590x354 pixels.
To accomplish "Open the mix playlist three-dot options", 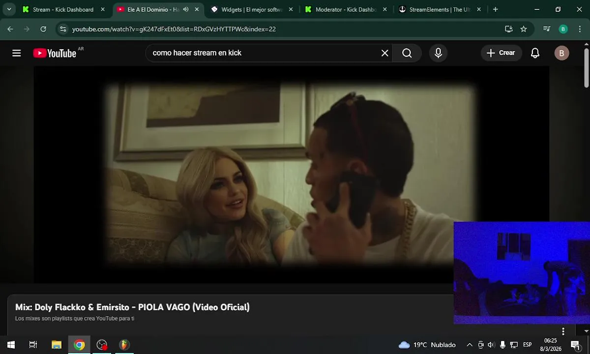I will click(563, 331).
